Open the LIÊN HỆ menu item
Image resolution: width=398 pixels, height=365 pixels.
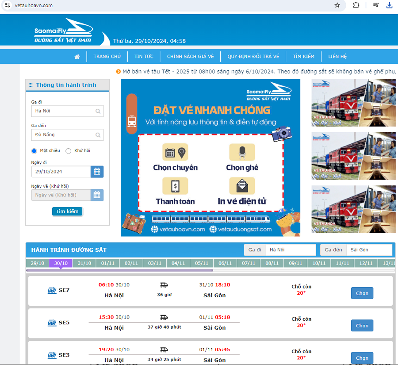coord(337,56)
